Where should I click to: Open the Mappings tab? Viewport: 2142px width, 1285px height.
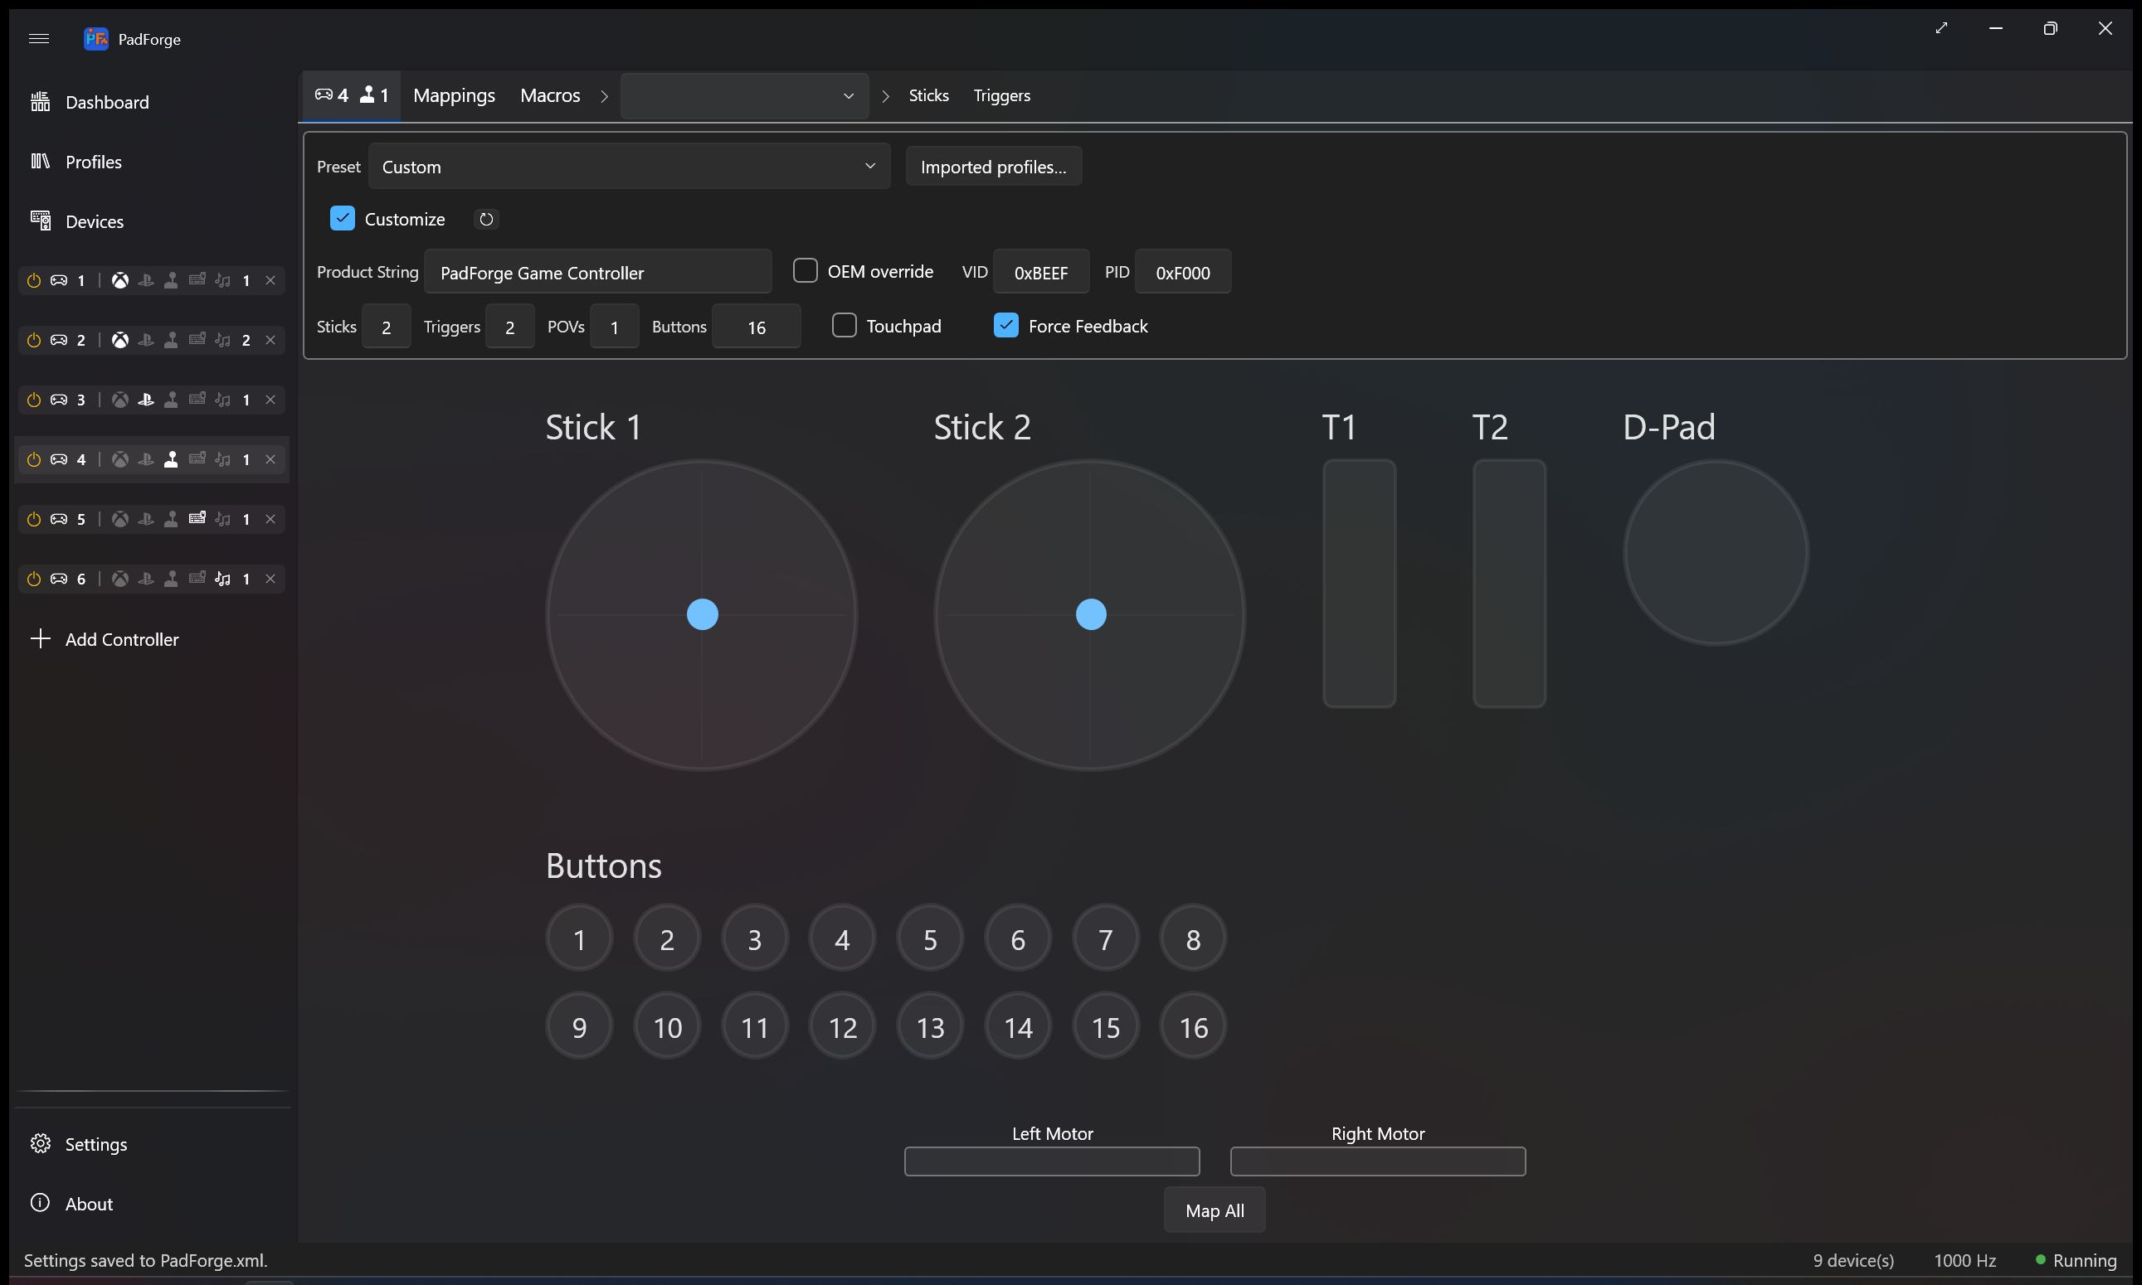coord(454,95)
